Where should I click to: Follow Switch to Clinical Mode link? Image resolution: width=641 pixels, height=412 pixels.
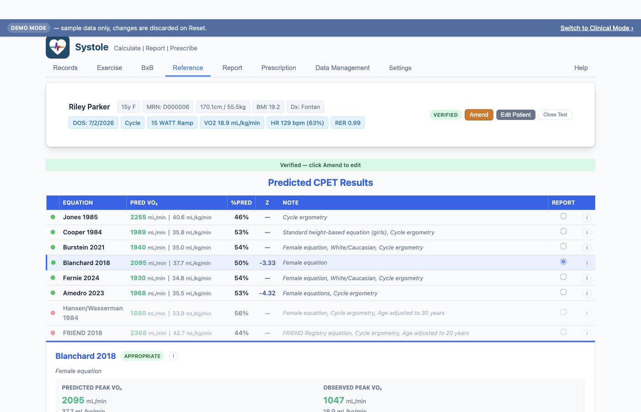[597, 28]
